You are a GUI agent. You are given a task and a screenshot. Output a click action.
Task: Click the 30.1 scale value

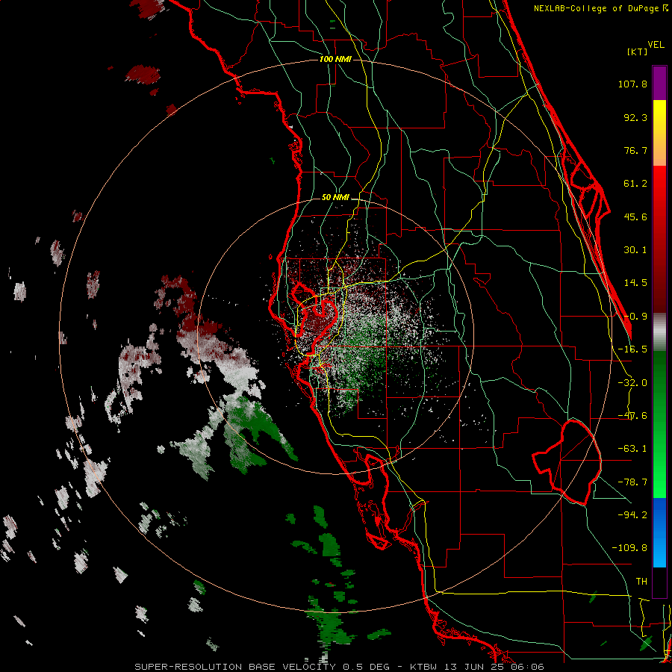pos(635,250)
